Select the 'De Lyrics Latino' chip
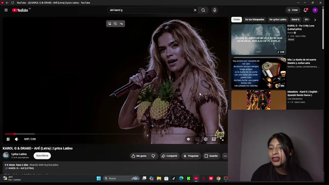Viewport: 329px width, 185px height. (x=278, y=20)
